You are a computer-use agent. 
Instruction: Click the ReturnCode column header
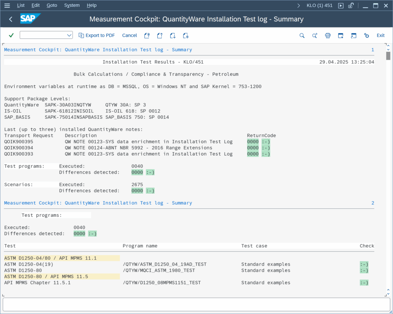tap(261, 136)
